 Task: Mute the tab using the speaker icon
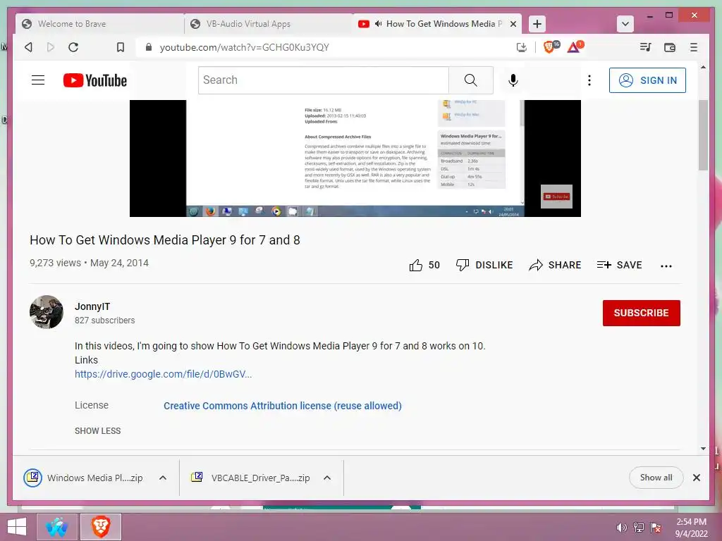(378, 24)
